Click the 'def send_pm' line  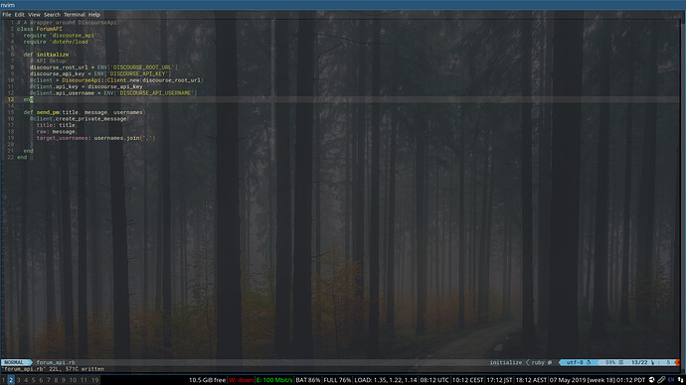(84, 112)
